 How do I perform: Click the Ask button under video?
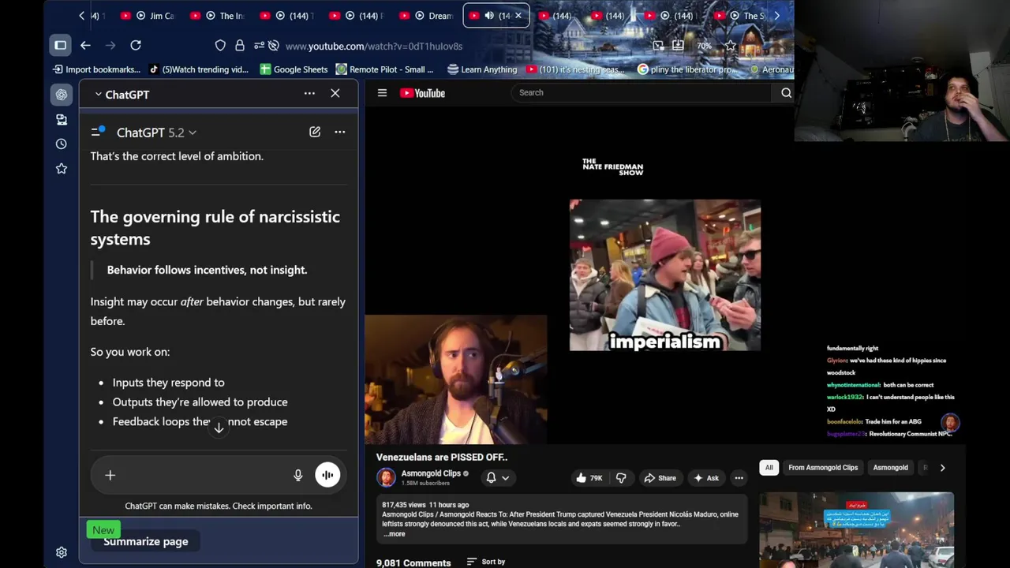(x=705, y=477)
